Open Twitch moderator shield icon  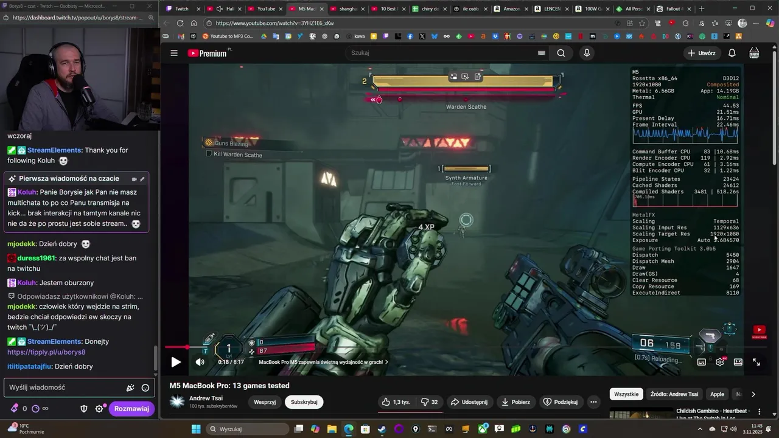pos(84,408)
